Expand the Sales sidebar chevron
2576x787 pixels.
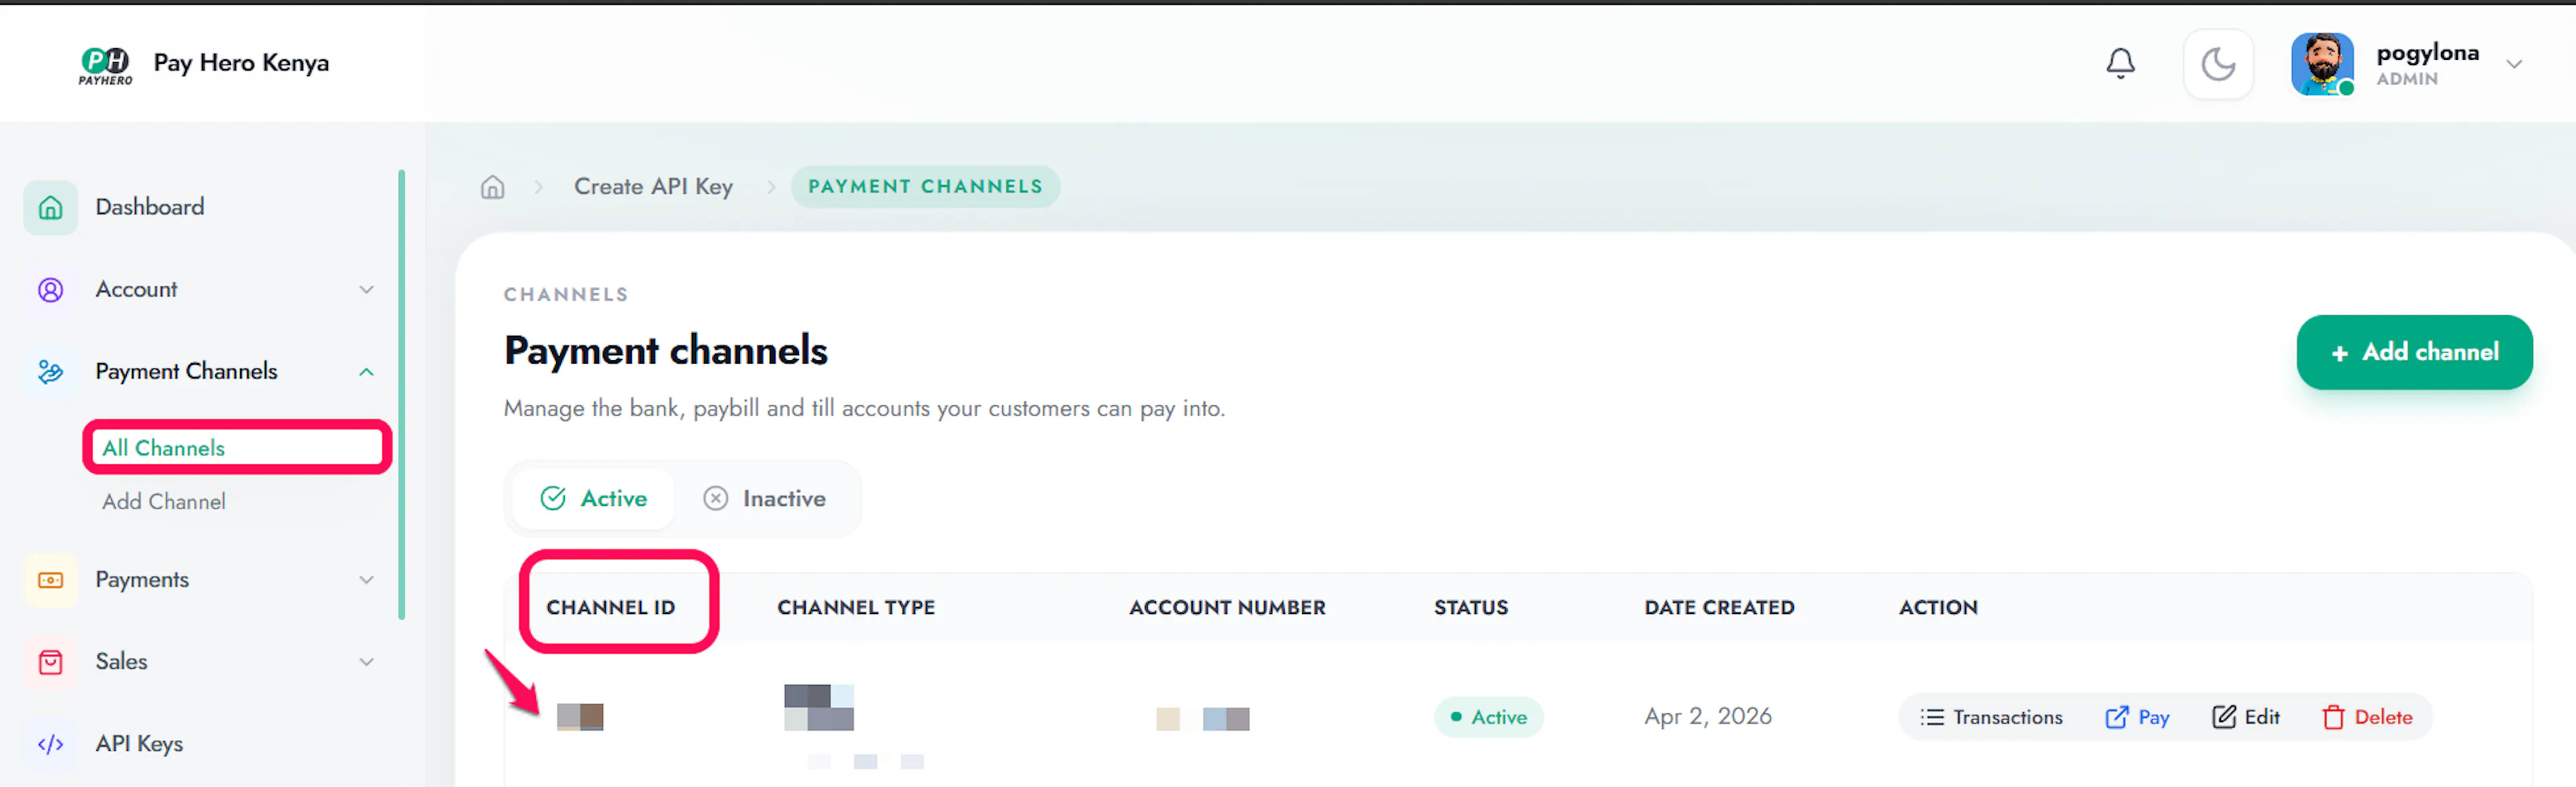(x=366, y=661)
